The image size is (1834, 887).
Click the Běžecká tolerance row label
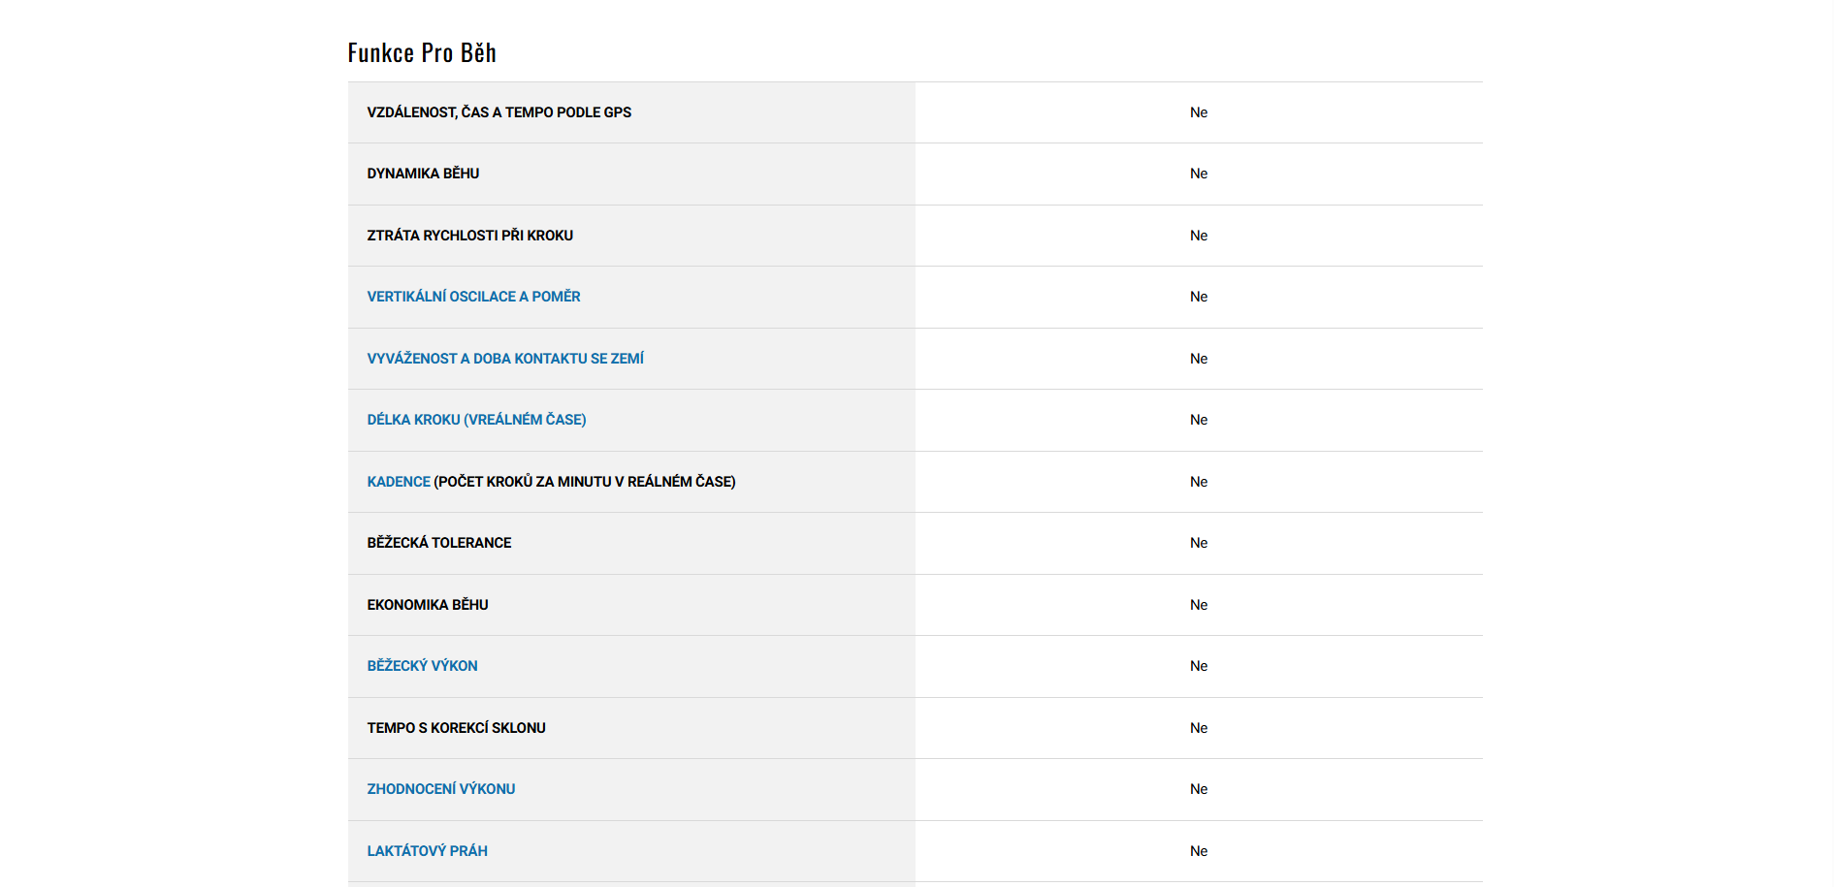click(x=438, y=543)
